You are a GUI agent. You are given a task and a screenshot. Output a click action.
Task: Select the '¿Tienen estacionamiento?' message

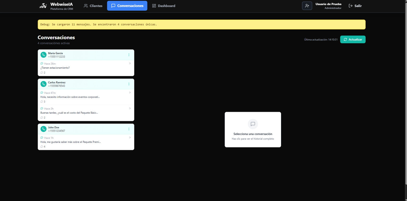[x=55, y=68]
